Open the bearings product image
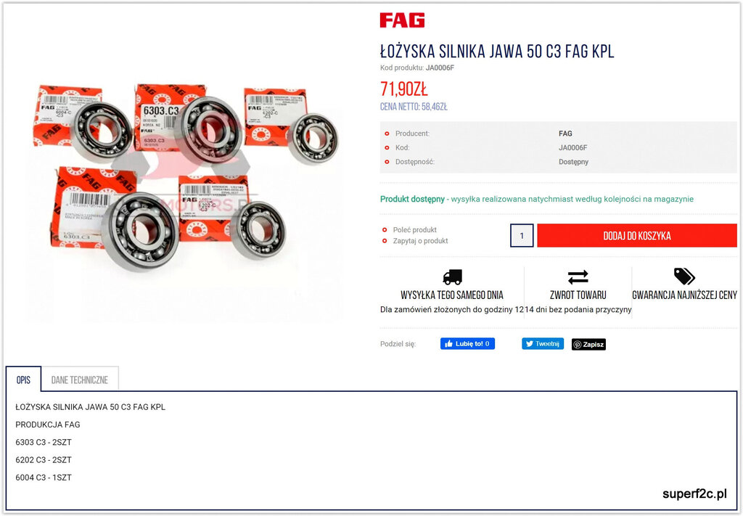Screen dimensions: 743x516 click(x=185, y=178)
